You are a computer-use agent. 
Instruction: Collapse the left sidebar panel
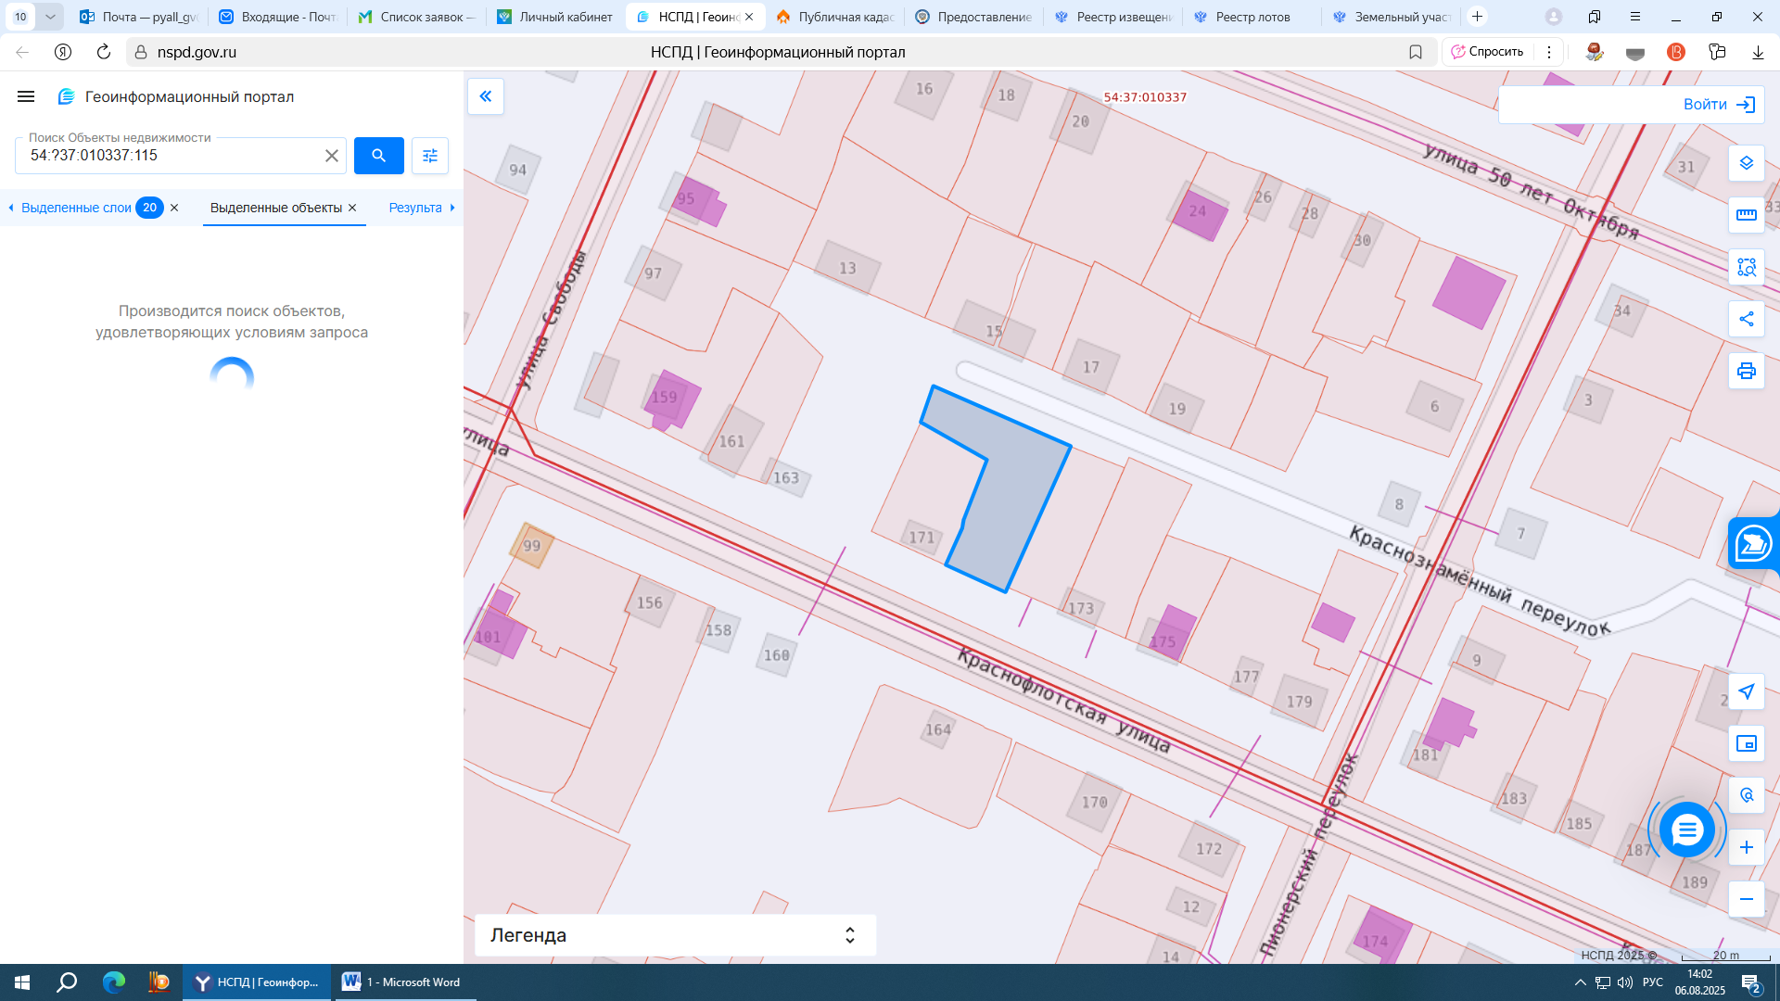(x=486, y=96)
